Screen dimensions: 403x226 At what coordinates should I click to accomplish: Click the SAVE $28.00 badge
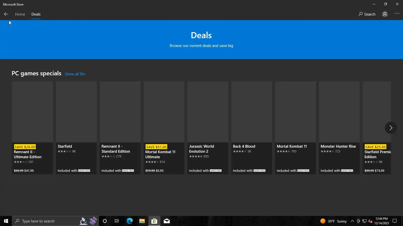click(25, 147)
